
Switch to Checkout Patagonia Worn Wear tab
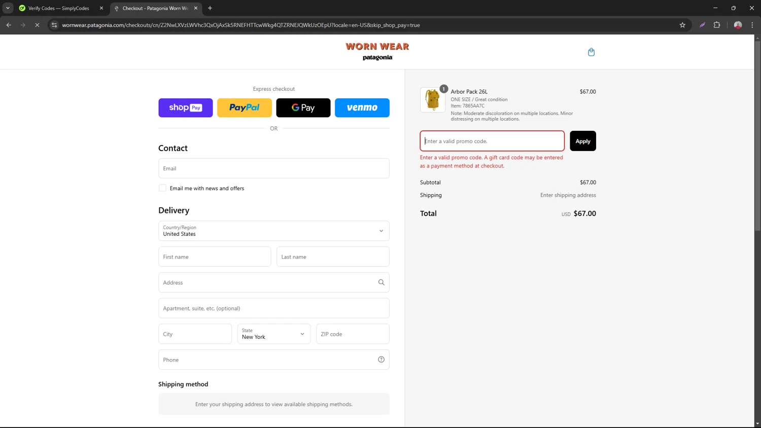[155, 8]
